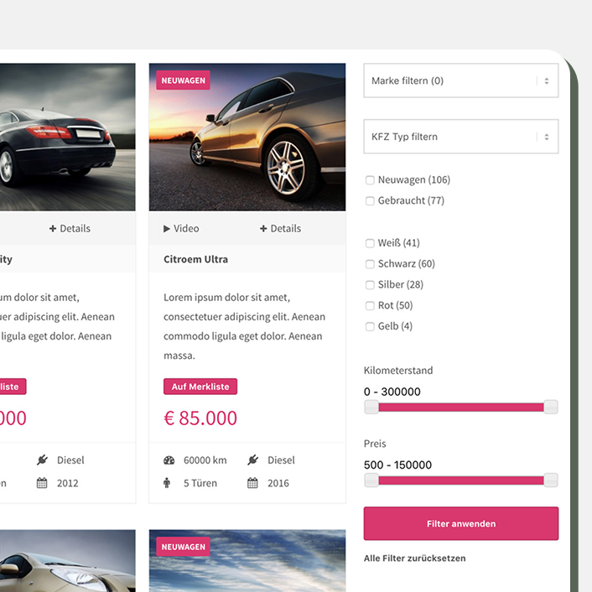Check the Rot (50) option
The width and height of the screenshot is (592, 592).
point(370,305)
